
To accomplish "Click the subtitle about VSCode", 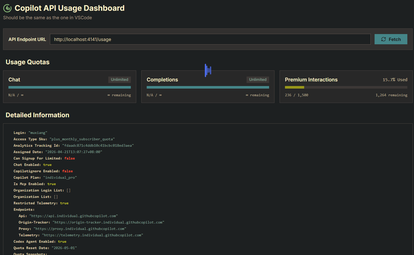I will (x=47, y=18).
